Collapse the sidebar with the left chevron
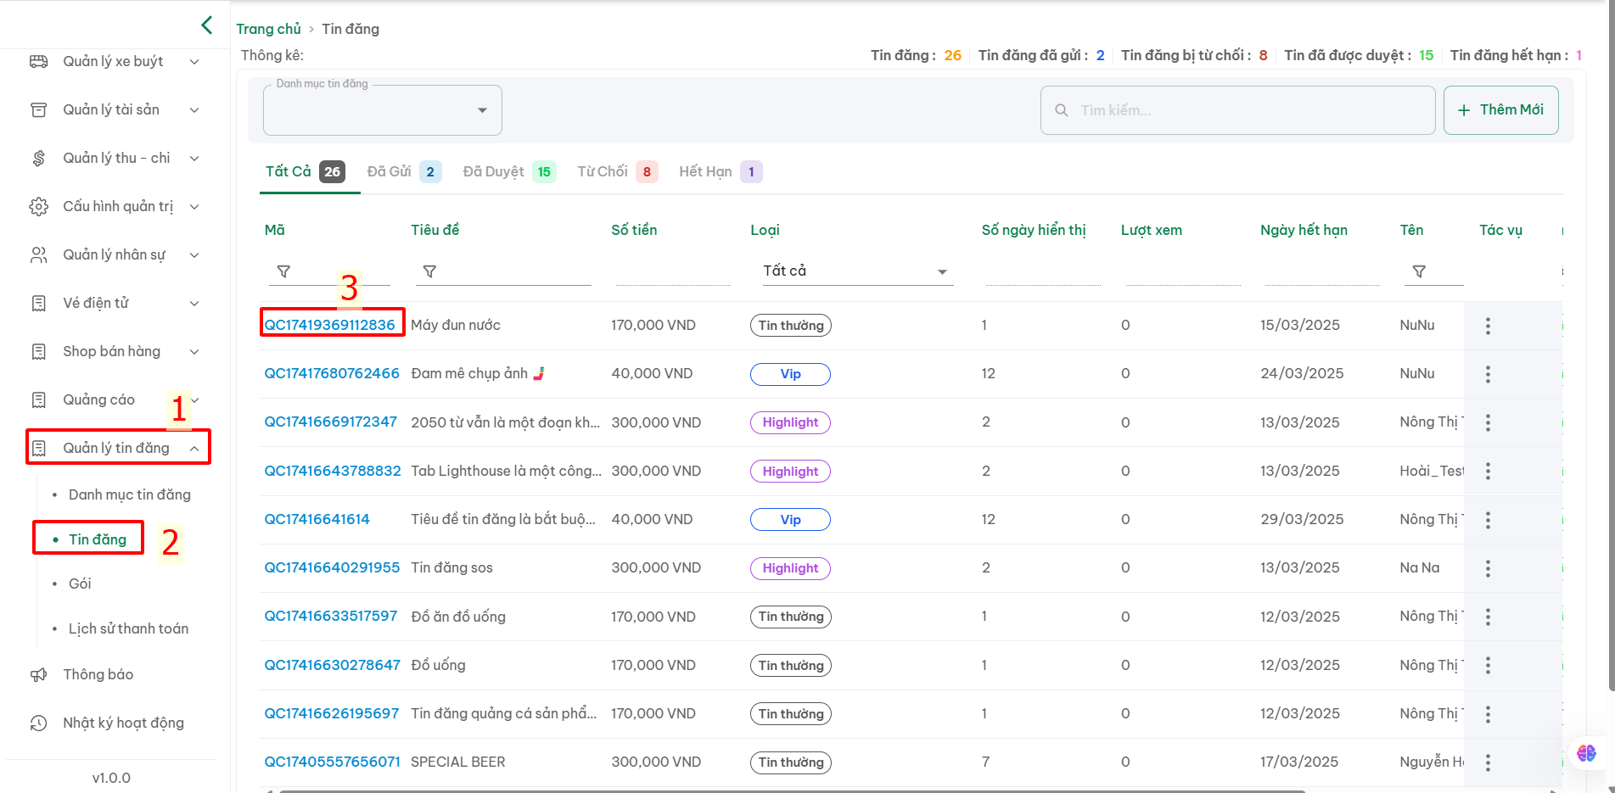 click(x=206, y=25)
